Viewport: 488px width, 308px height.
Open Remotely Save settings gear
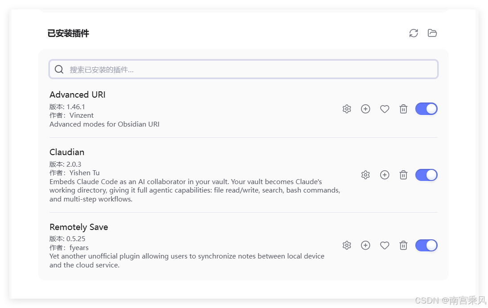[347, 246]
